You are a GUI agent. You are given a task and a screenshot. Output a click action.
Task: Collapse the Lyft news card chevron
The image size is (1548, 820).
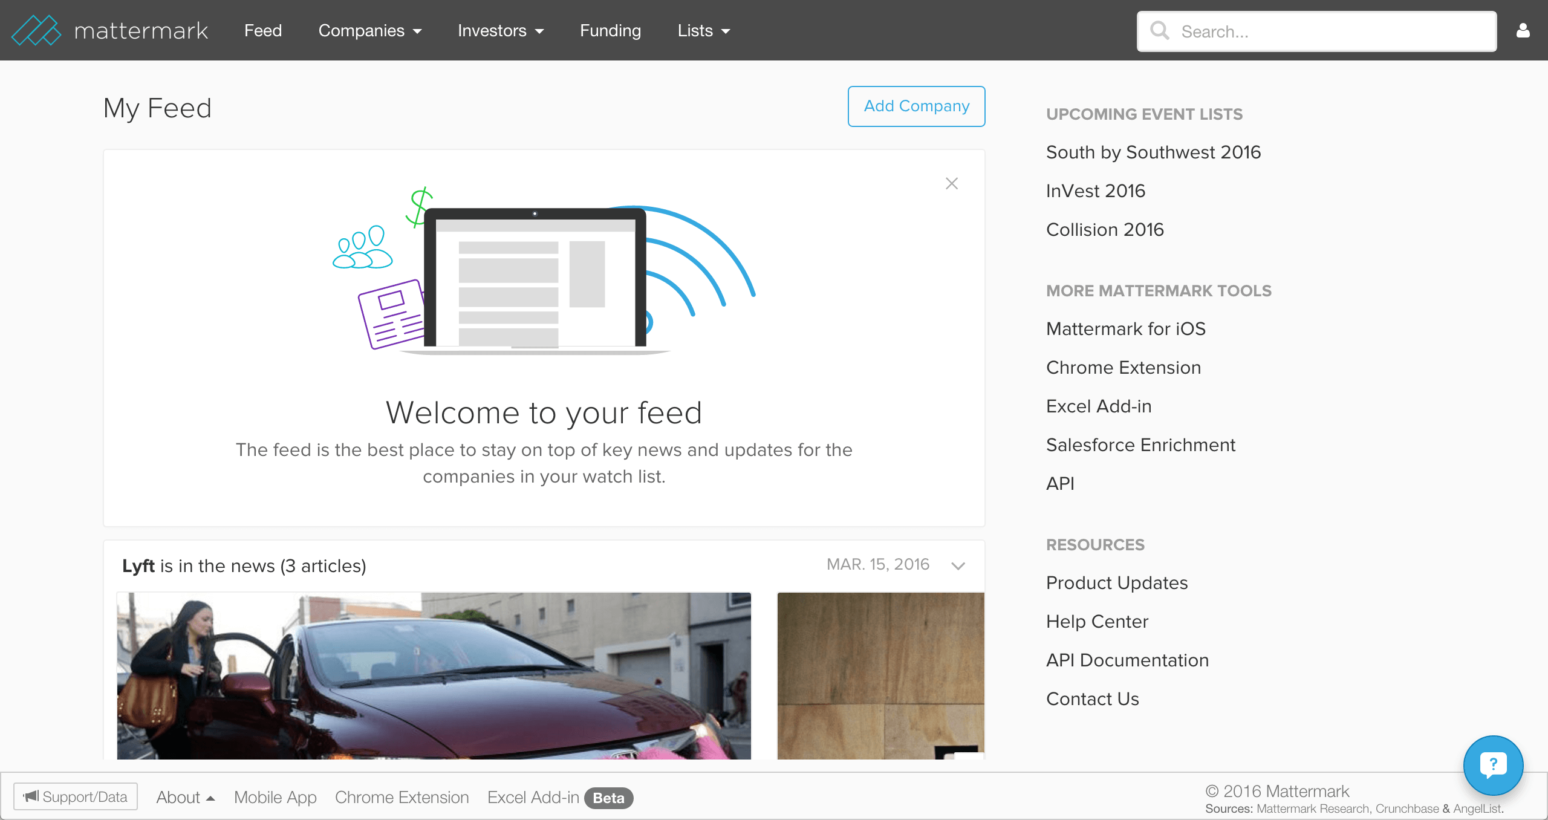958,565
